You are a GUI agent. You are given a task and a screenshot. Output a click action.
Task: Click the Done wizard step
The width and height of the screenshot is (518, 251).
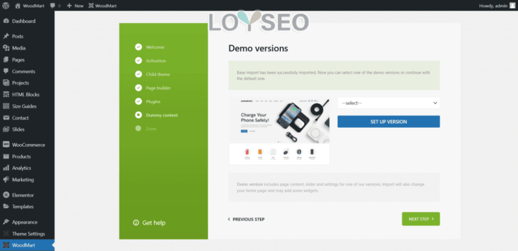tap(151, 129)
